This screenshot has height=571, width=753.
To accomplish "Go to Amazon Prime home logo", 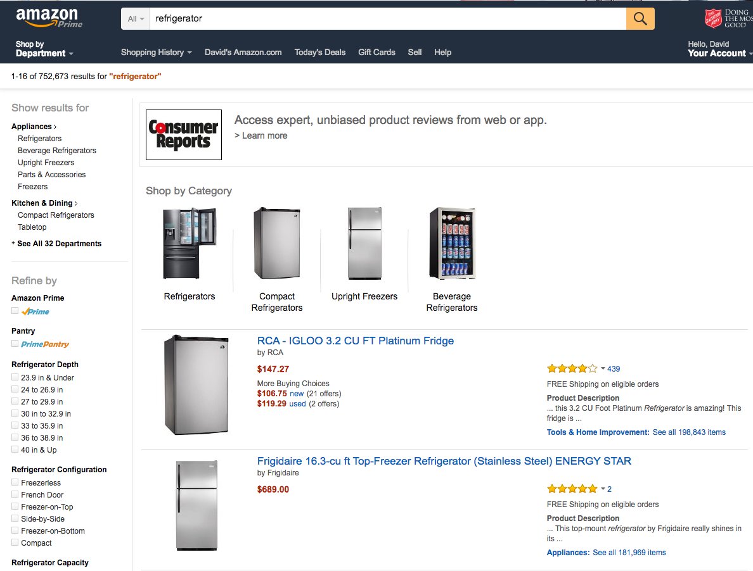I will pyautogui.click(x=49, y=18).
